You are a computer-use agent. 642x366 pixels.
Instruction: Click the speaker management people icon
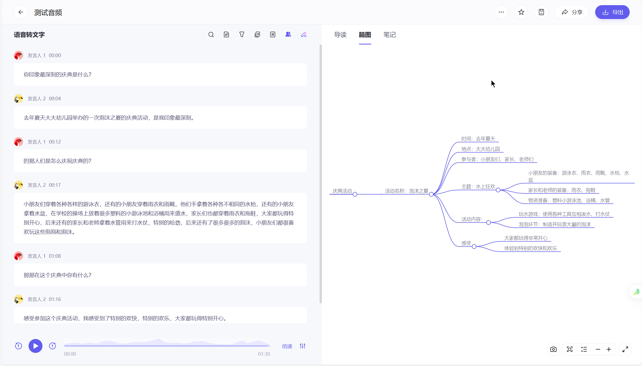pyautogui.click(x=288, y=34)
